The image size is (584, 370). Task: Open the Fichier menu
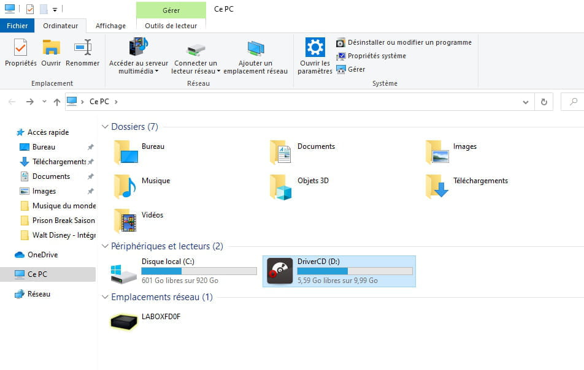point(17,26)
